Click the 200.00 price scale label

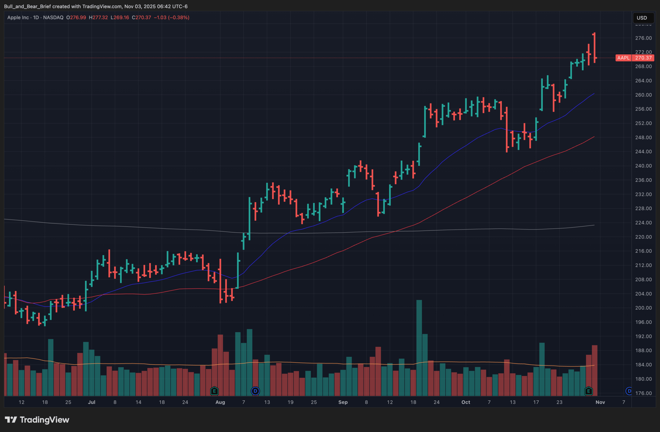pyautogui.click(x=643, y=308)
